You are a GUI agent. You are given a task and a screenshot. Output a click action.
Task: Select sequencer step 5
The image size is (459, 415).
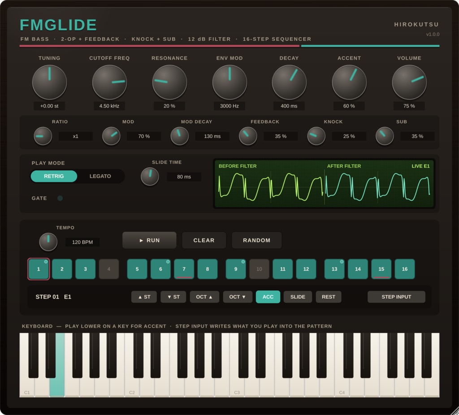(137, 269)
